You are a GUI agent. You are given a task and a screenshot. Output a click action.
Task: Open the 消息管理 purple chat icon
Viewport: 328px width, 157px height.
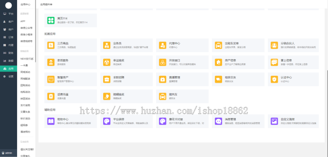[x=218, y=121]
